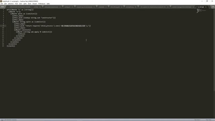Click the {{/each}} line
This screenshot has height=121, width=215.
coord(18,38)
